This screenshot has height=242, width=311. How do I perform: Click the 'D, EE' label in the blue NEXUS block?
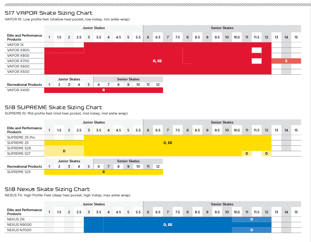click(168, 225)
